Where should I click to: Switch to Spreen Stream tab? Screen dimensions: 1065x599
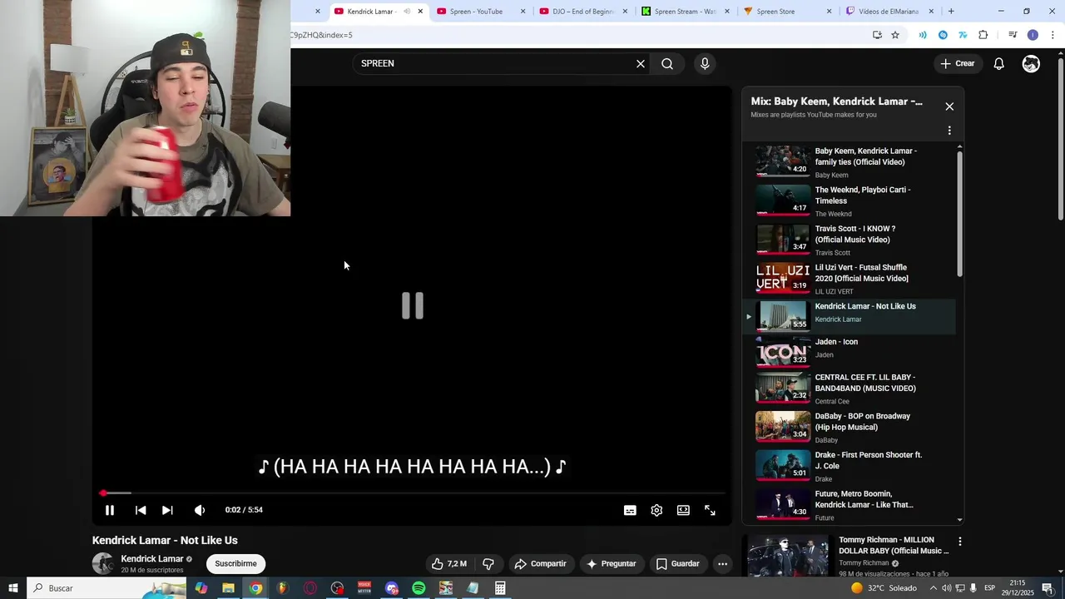[685, 12]
